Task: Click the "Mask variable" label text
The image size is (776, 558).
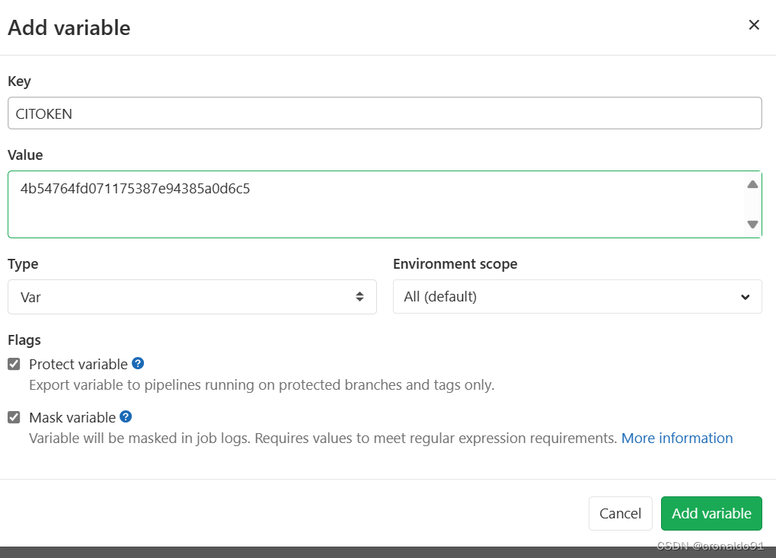Action: pos(72,417)
